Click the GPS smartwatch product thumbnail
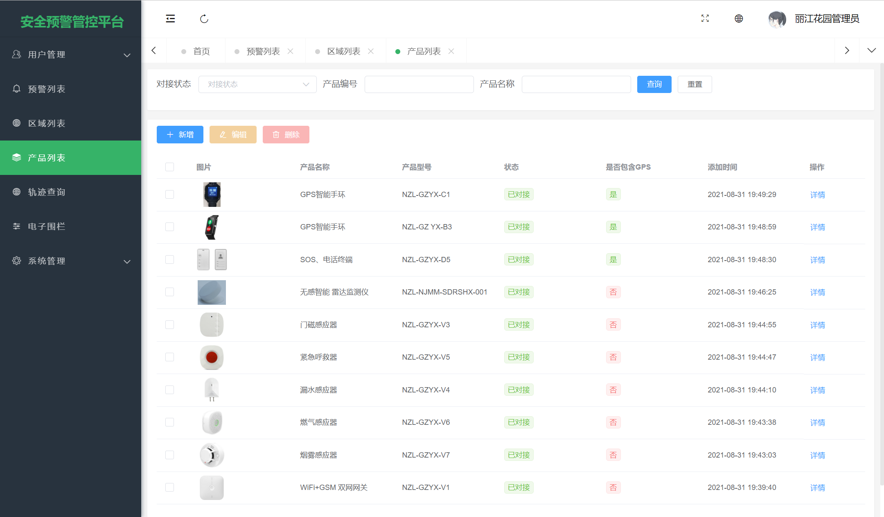Image resolution: width=884 pixels, height=517 pixels. pos(212,194)
